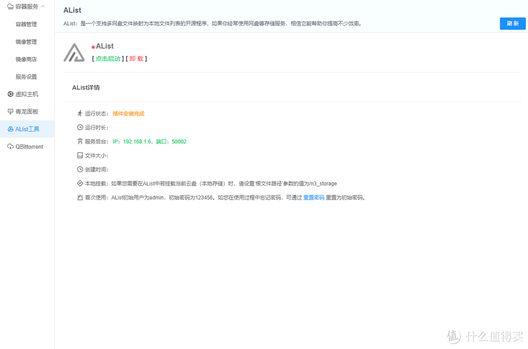Click the clock icon next to 运行时长
The width and height of the screenshot is (528, 349).
[80, 127]
